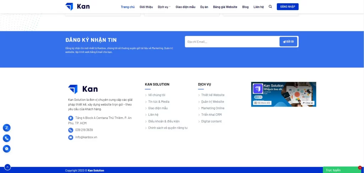Open Zalo chat floating button
Screen dimensions: 364x173
coord(7,128)
